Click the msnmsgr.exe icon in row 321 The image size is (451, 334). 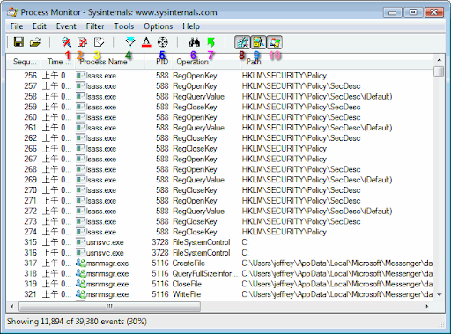[x=80, y=294]
